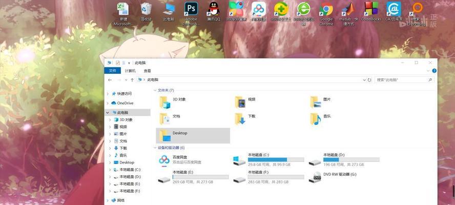Open the matlab shortcut on desktop
Screen dimensions: 455x205
(348, 14)
